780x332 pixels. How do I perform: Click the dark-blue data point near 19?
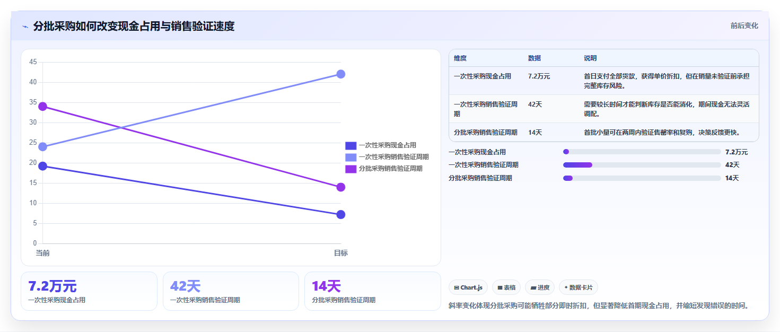tap(43, 166)
